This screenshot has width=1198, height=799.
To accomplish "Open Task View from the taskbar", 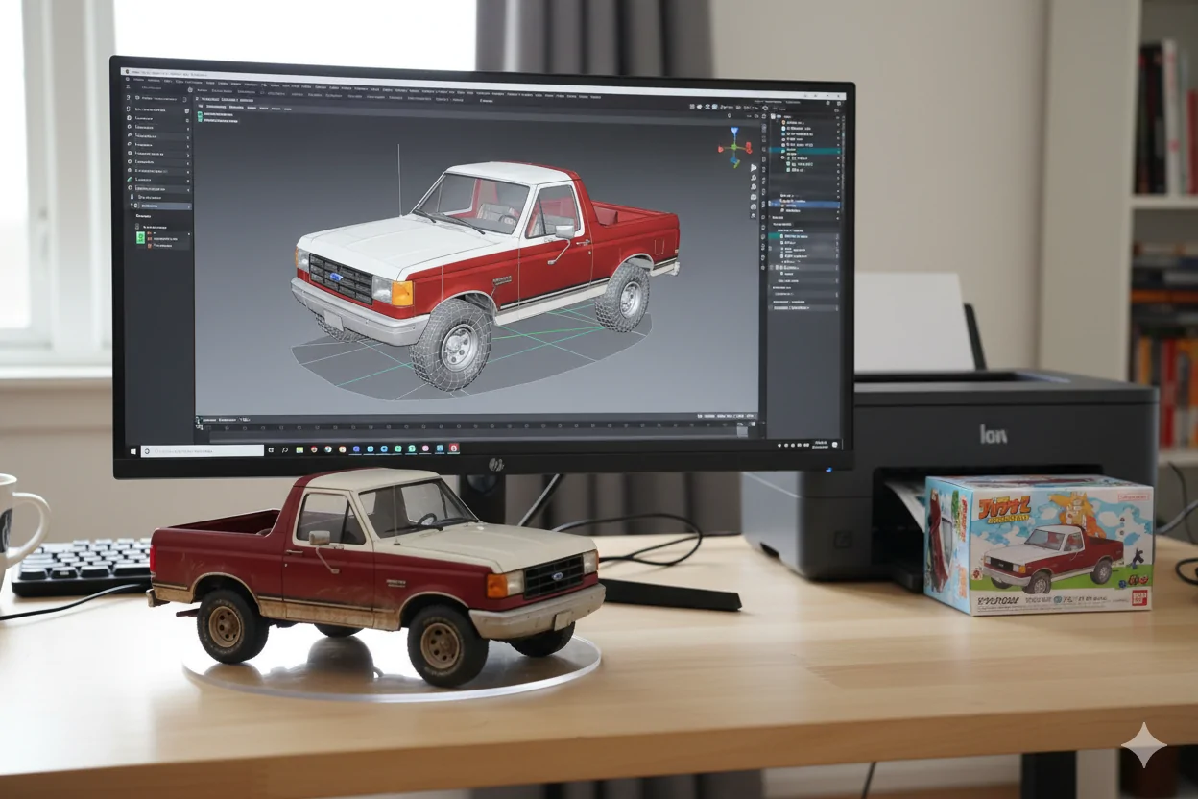I will click(x=271, y=450).
